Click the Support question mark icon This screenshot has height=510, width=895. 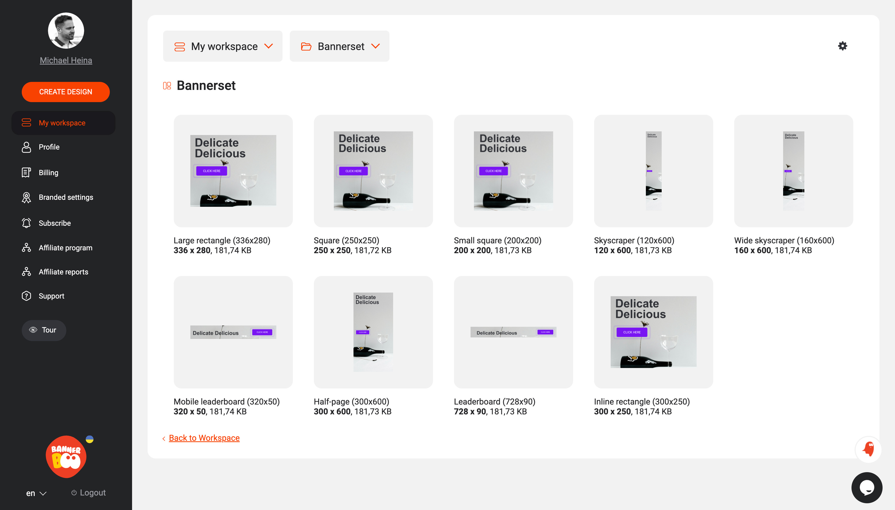pos(26,296)
